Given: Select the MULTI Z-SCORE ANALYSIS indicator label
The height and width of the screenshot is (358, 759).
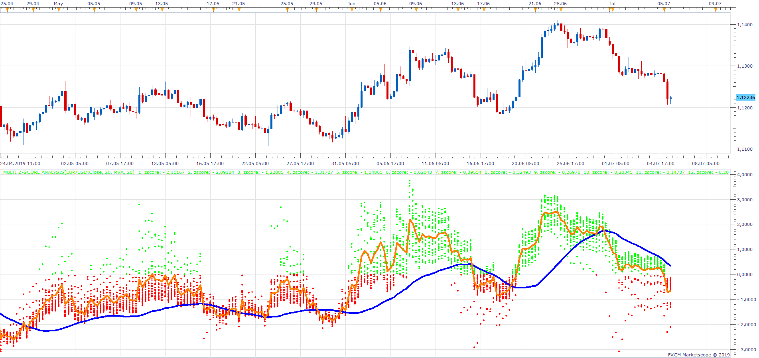Looking at the screenshot, I should tap(69, 172).
